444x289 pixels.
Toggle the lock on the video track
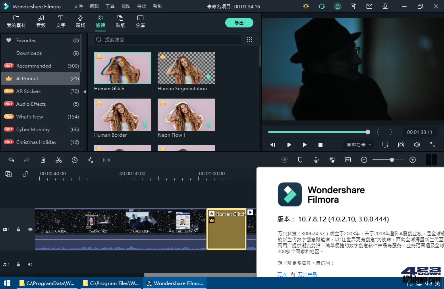18,229
